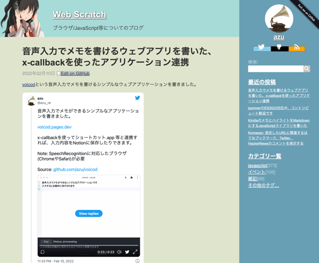Screen dimensions: 319x263
Task: Open github.com/azu/voicod source link
Action: (x=75, y=169)
